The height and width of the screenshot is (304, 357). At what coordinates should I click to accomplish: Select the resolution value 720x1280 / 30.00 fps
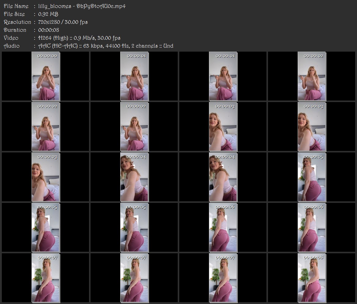[63, 22]
